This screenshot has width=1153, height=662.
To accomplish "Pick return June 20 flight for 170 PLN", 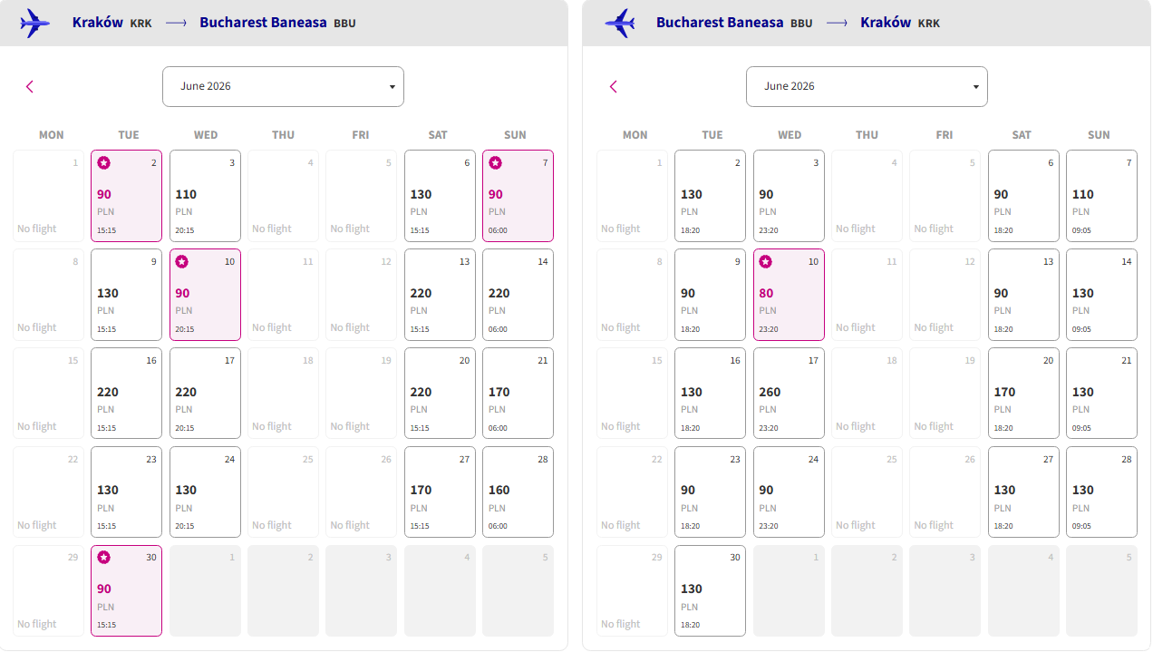I will click(1023, 394).
